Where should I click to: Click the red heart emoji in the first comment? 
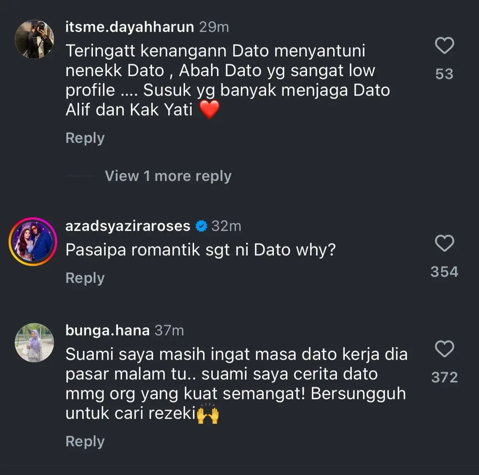click(x=210, y=109)
